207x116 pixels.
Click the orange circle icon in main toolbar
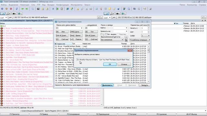pyautogui.click(x=6, y=9)
